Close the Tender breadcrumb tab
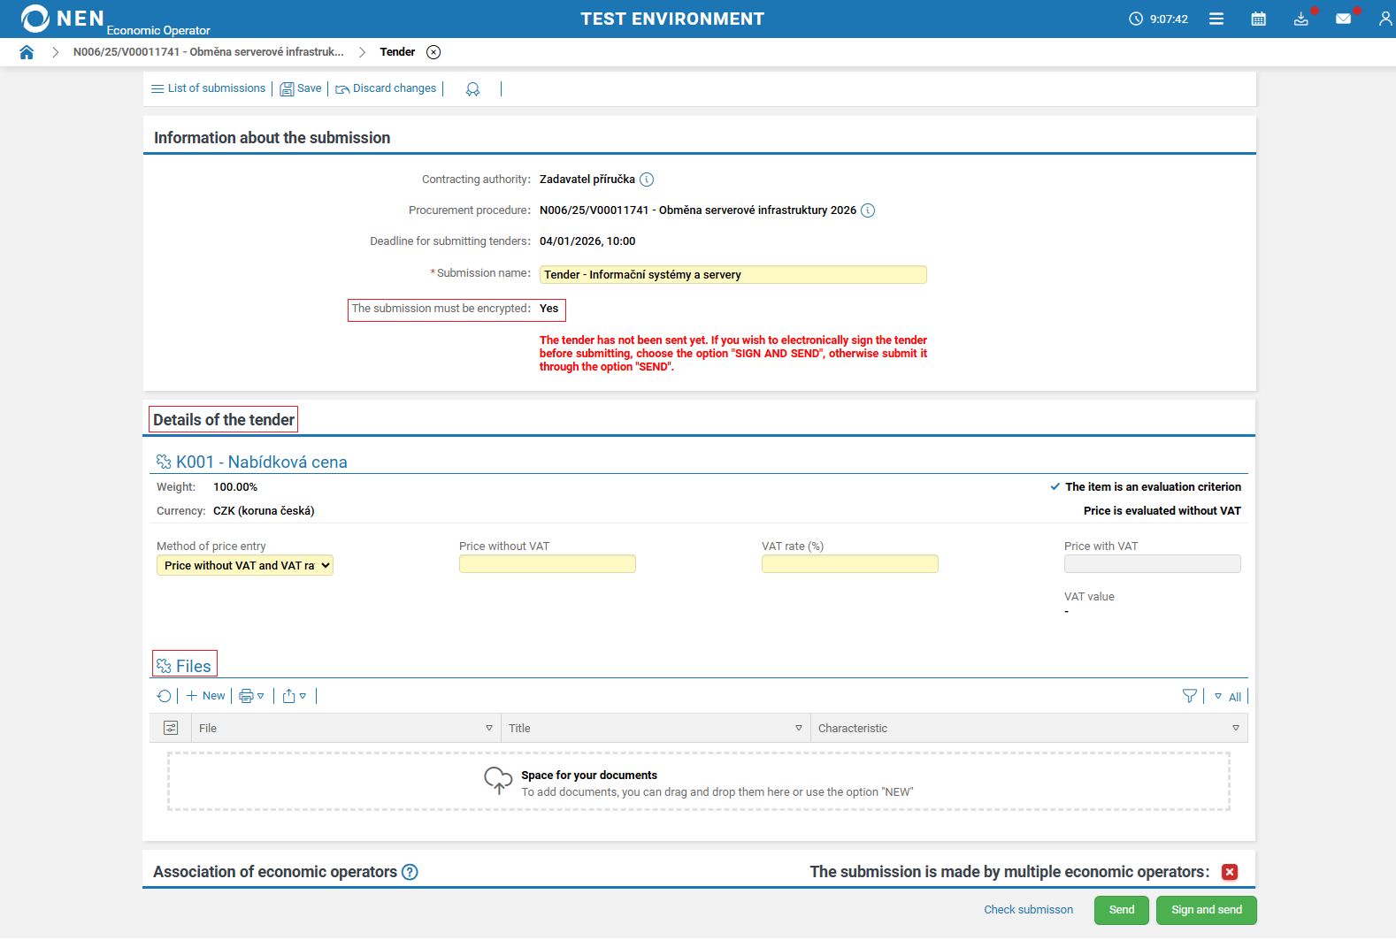1396x940 pixels. [433, 52]
